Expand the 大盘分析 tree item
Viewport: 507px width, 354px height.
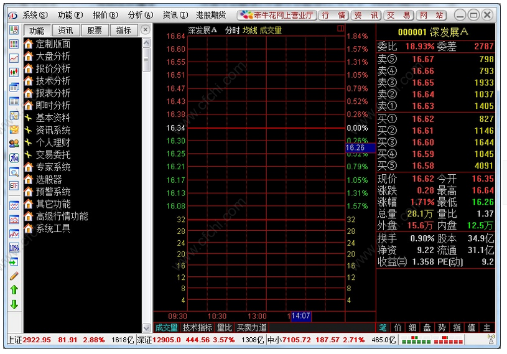point(47,56)
